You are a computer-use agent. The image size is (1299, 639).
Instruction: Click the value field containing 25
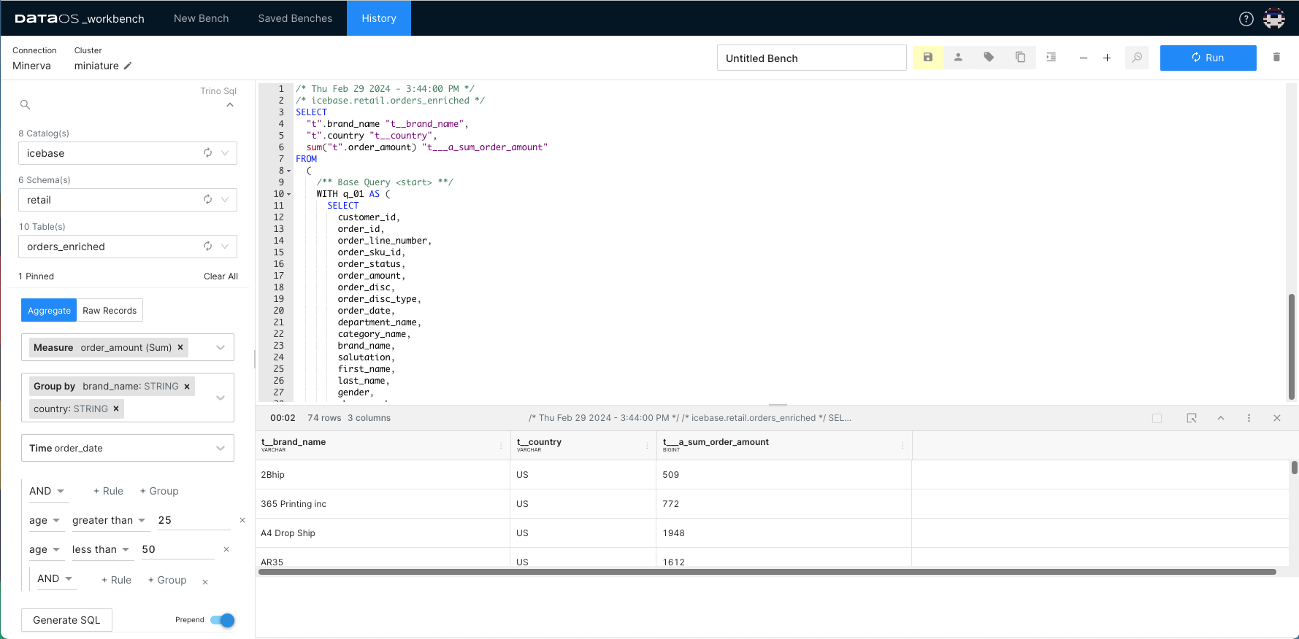193,520
